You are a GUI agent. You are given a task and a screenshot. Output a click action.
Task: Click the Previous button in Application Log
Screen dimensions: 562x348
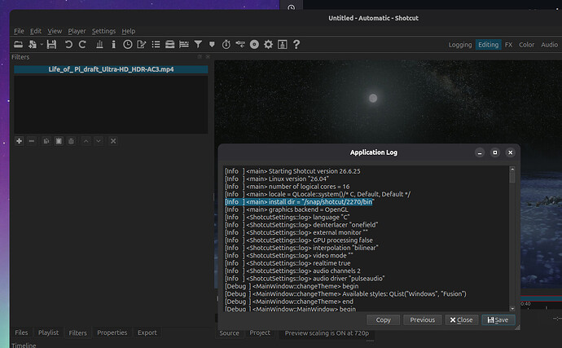(x=422, y=319)
